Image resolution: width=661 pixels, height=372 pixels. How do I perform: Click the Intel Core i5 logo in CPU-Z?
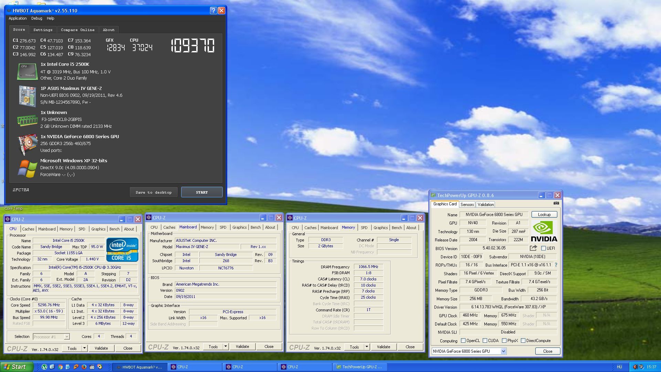[122, 250]
